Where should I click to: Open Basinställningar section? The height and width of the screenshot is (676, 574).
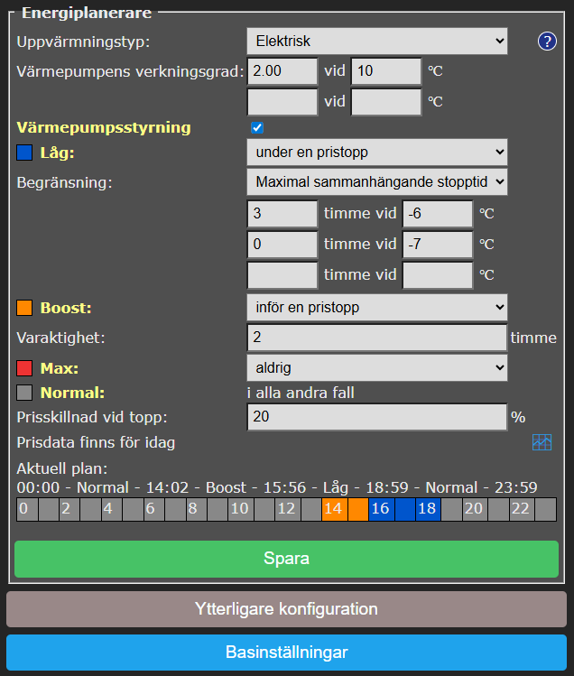(x=286, y=652)
